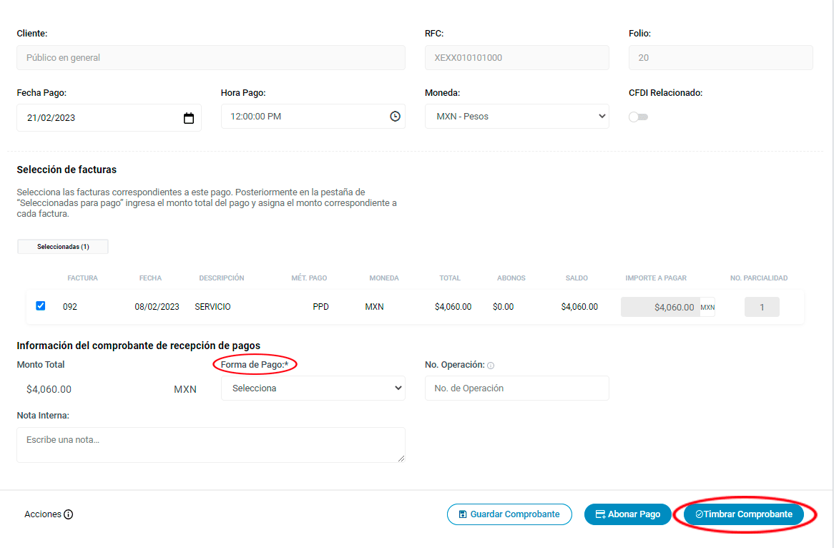The width and height of the screenshot is (834, 548).
Task: Click the Hora Pago time field
Action: tap(313, 116)
